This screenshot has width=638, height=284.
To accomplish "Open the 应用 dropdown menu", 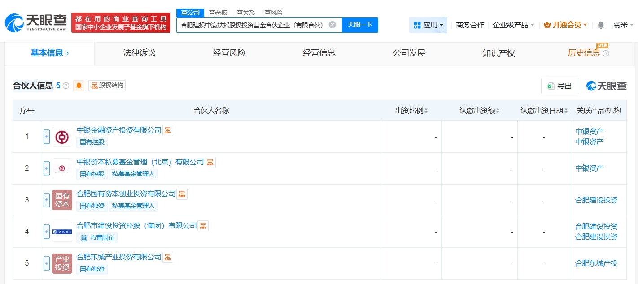I will coord(428,25).
